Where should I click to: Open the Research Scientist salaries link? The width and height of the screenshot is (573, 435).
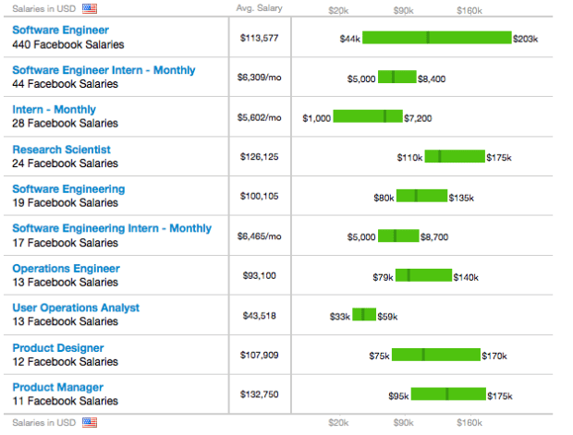61,150
